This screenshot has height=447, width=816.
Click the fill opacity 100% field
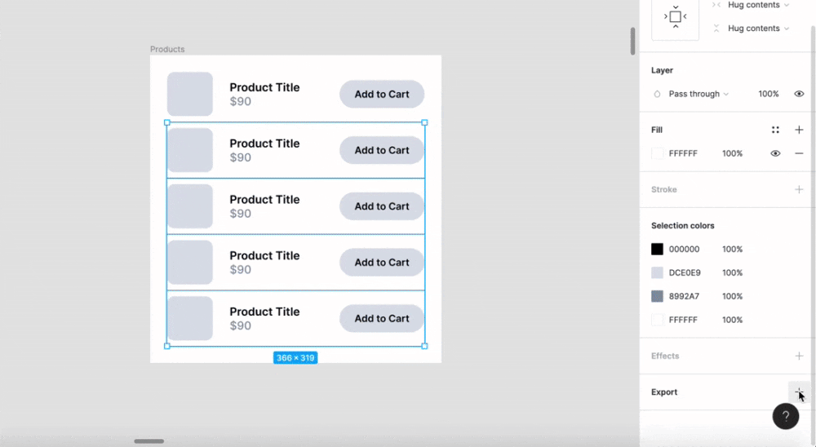point(732,153)
